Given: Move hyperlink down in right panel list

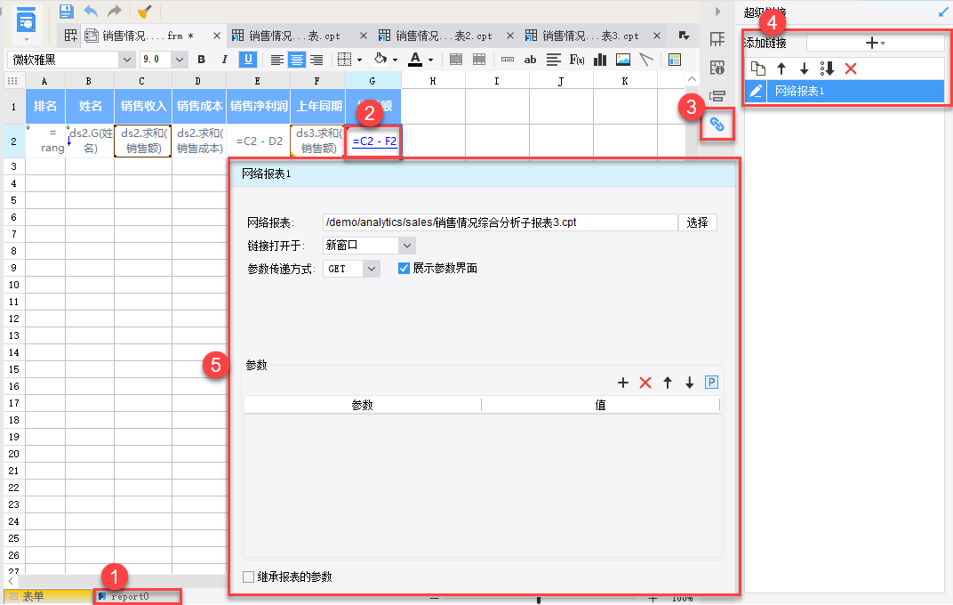Looking at the screenshot, I should coord(804,69).
